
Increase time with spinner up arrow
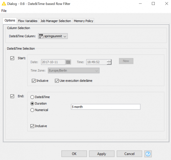tap(109, 61)
